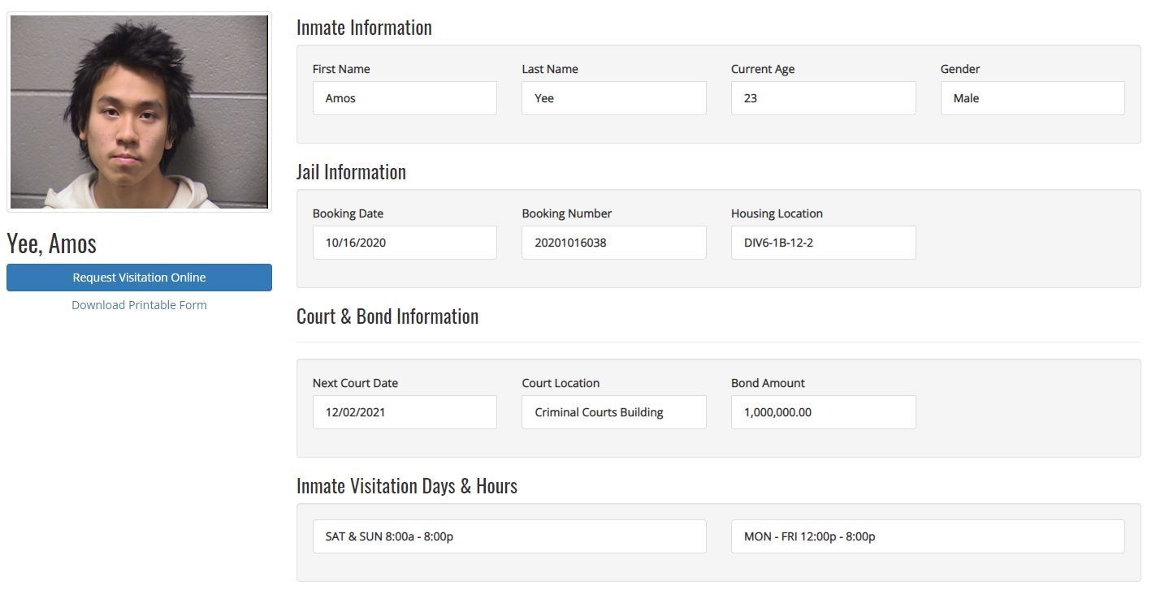Screen dimensions: 1156x594
Task: Click the Housing Location field
Action: click(x=823, y=243)
